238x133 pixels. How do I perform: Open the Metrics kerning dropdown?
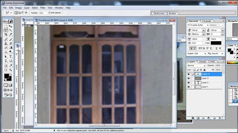204,34
